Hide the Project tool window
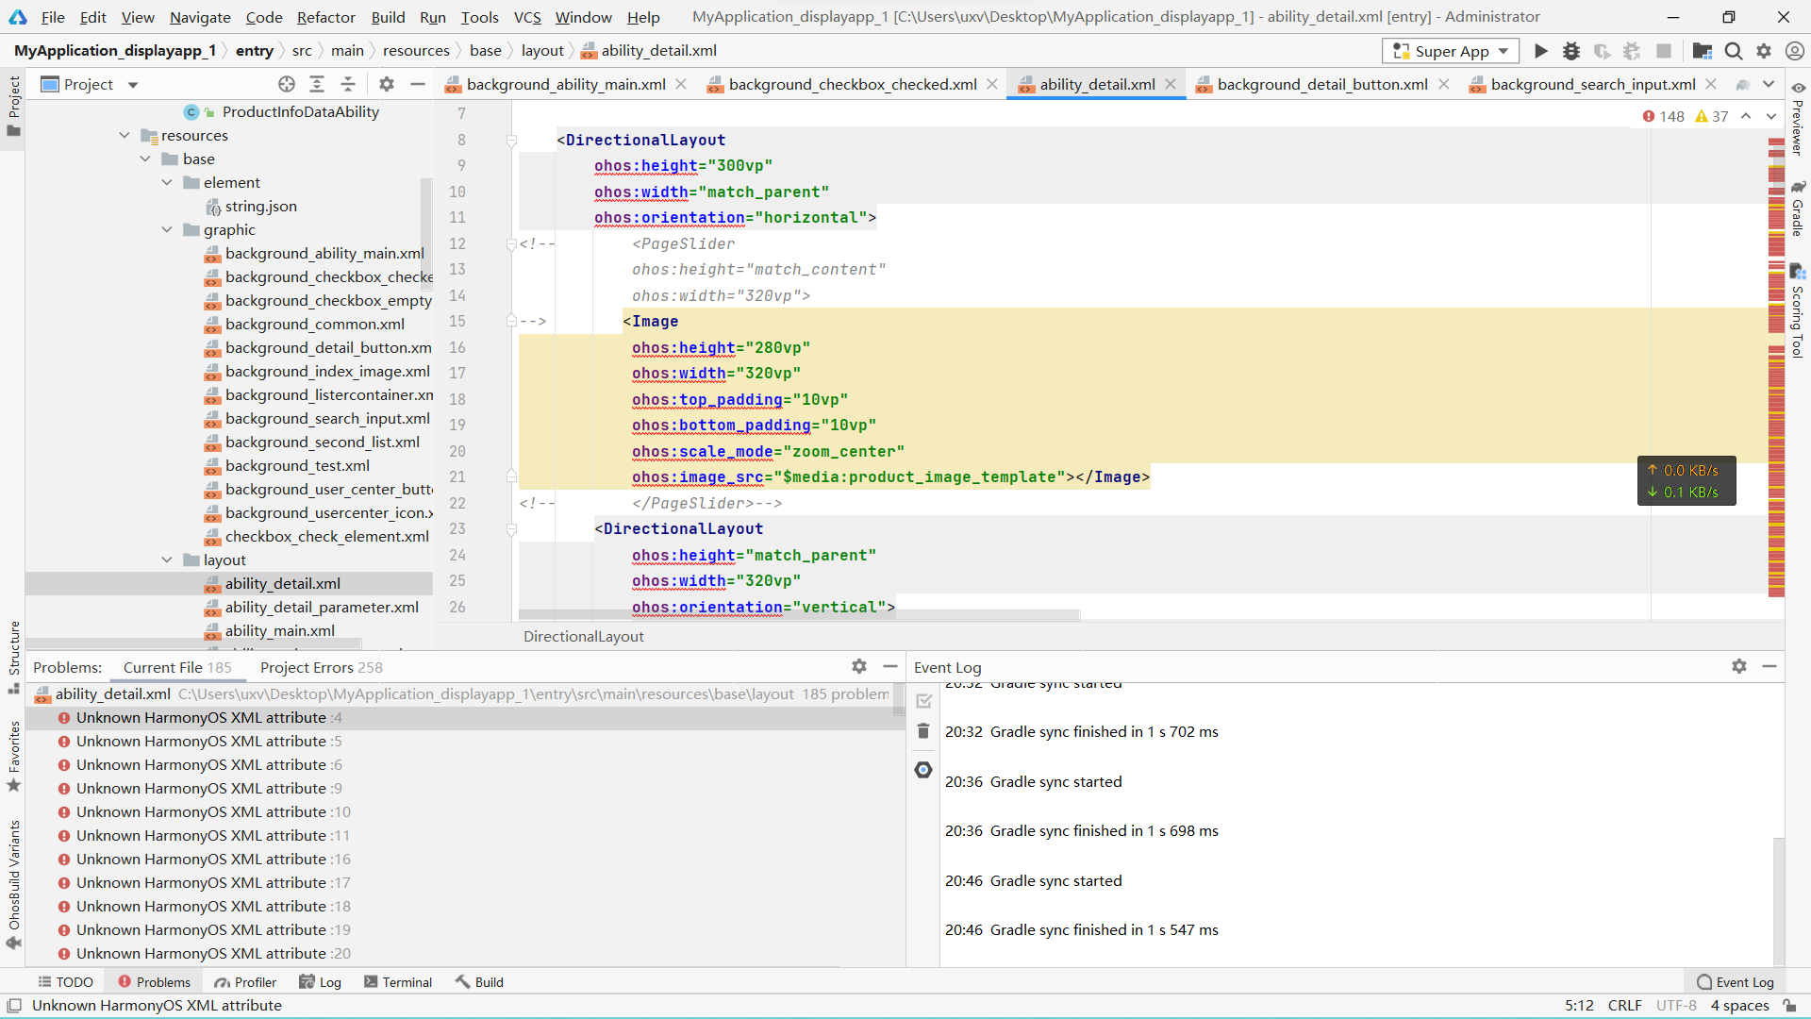This screenshot has width=1811, height=1019. (x=417, y=84)
